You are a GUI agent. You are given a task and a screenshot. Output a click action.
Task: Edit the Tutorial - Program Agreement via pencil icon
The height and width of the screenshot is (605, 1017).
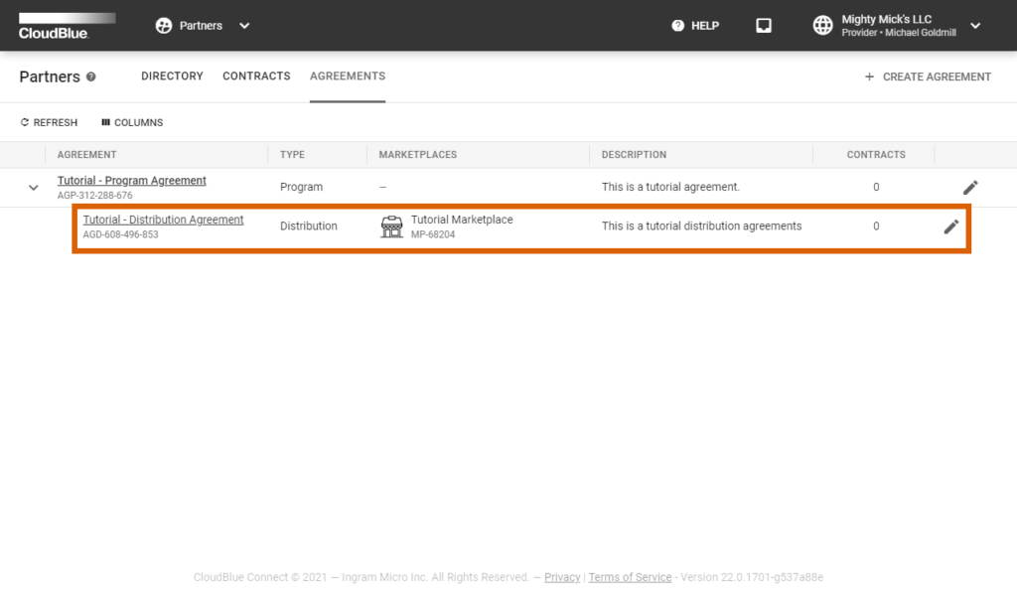click(x=970, y=187)
